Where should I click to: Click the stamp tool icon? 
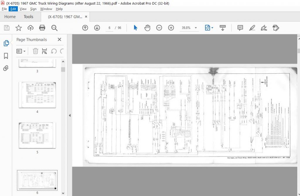pos(276,28)
